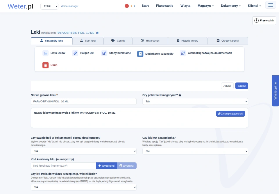Switch to the Historia towaru tab
279x194 pixels.
pyautogui.click(x=187, y=41)
